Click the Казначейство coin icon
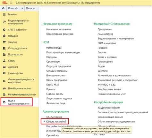This screenshot has height=138, width=152. 4,73
